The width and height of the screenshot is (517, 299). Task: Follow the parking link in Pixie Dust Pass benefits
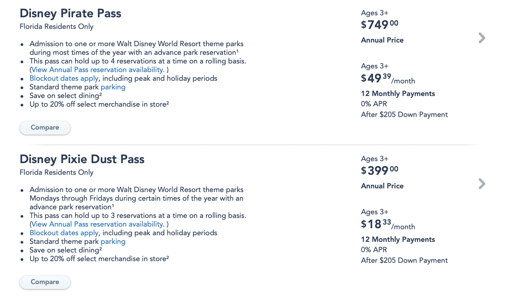[113, 242]
